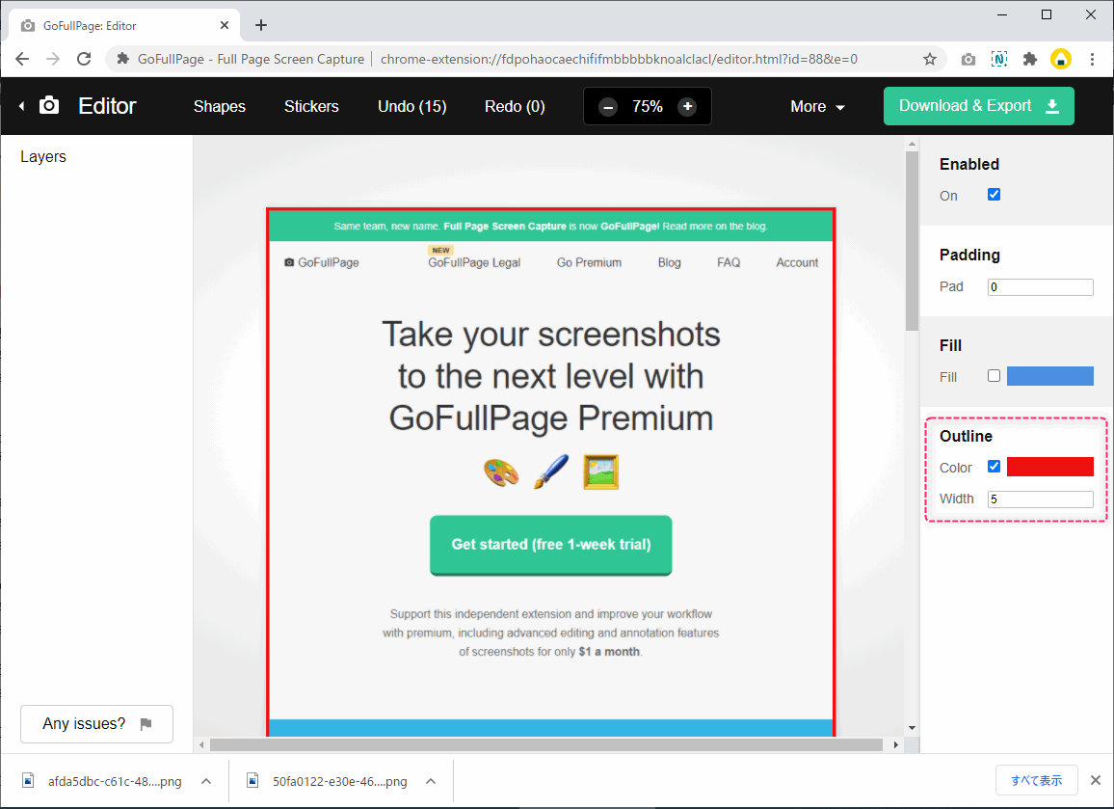Open the Shapes menu
1114x809 pixels.
click(220, 107)
